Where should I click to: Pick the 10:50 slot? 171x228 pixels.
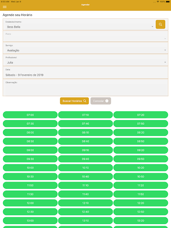[x=141, y=177]
